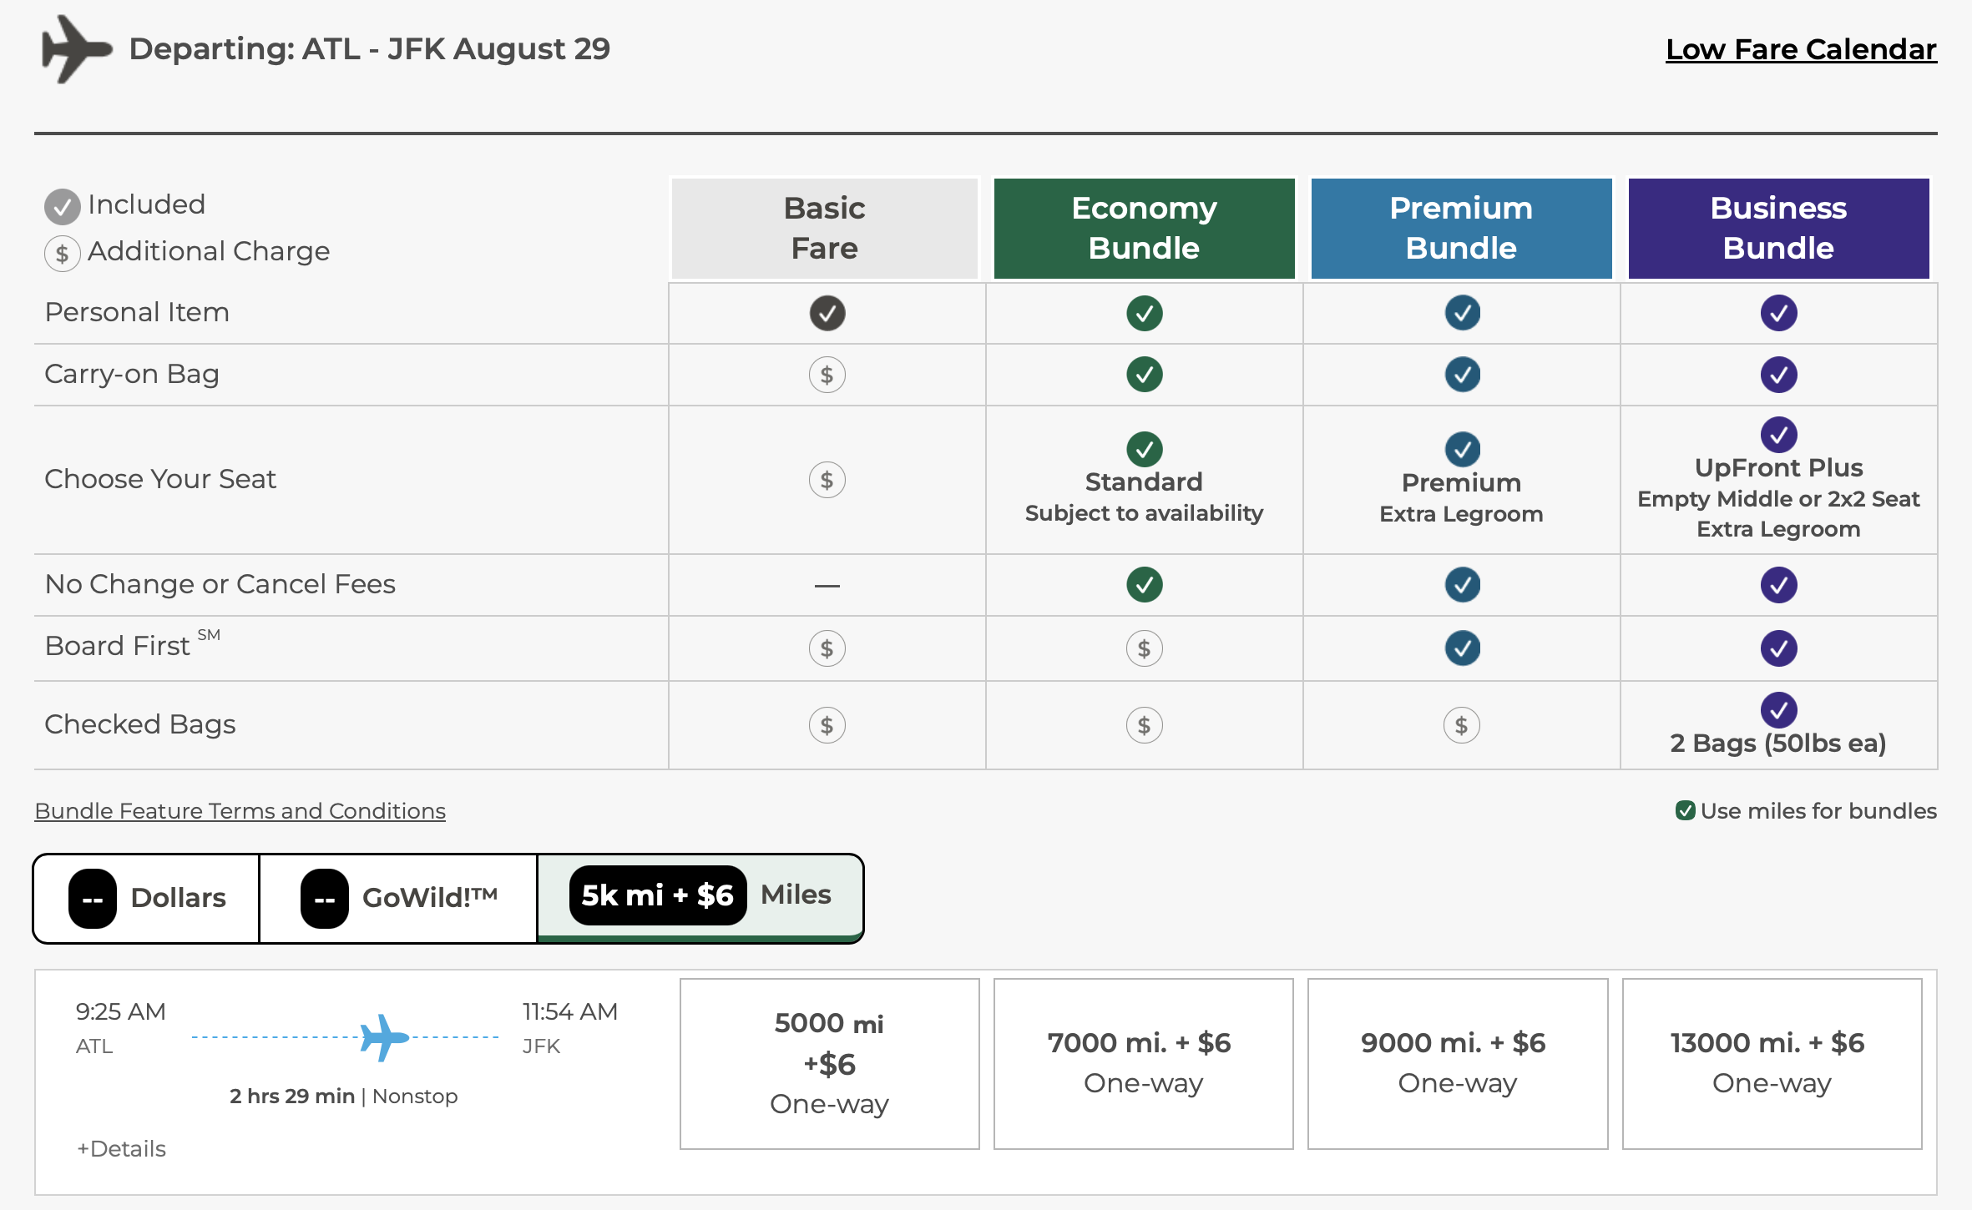The width and height of the screenshot is (1972, 1210).
Task: Click Economy Bundle Checked Bags dollar icon
Action: (1145, 725)
